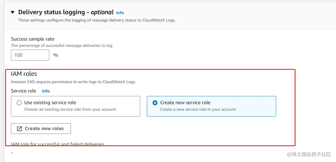Screen dimensions: 336x162
Task: Click the highlighted Create new service role card
Action: point(211,106)
